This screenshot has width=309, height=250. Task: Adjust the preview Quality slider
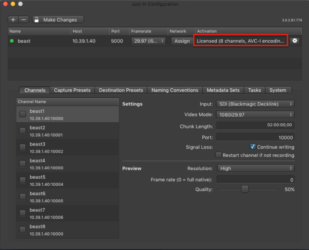click(245, 189)
